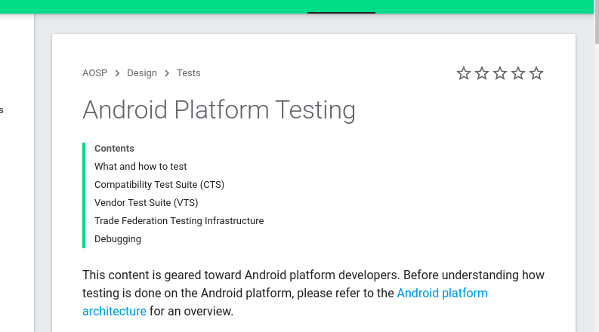Jump to What and how to test

pyautogui.click(x=140, y=167)
